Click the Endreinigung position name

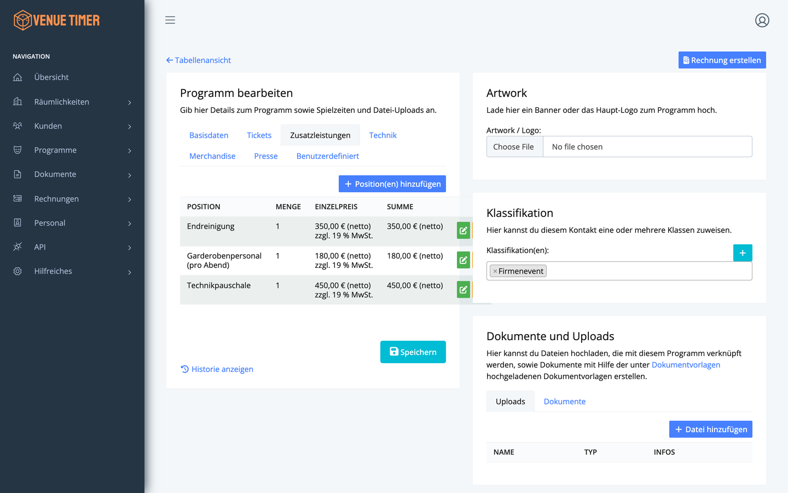click(x=211, y=226)
